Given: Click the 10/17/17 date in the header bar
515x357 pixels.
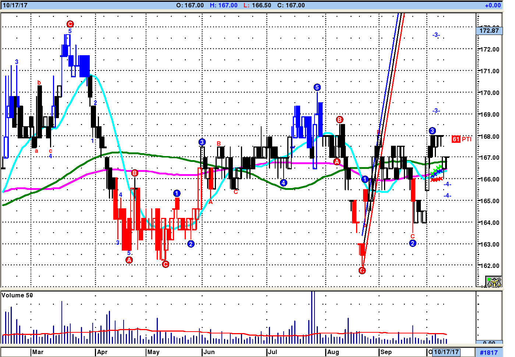Looking at the screenshot, I should tap(15, 5).
